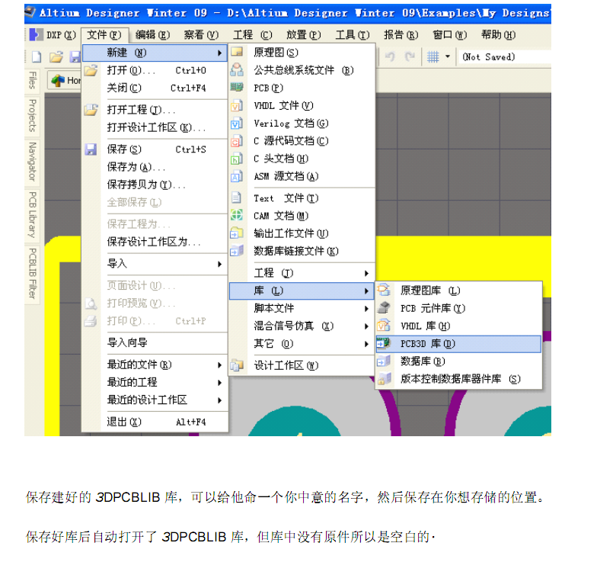
Task: Choose 保存拷贝为 (Y)... entry
Action: pos(155,185)
